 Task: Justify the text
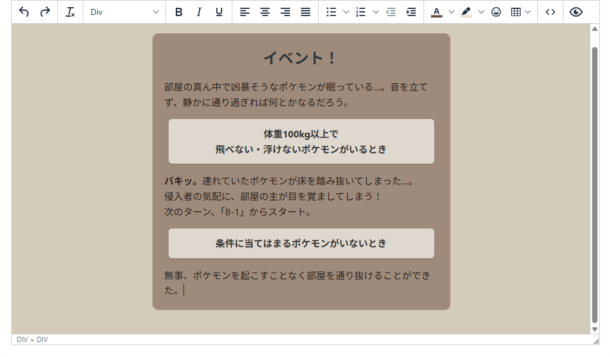306,12
